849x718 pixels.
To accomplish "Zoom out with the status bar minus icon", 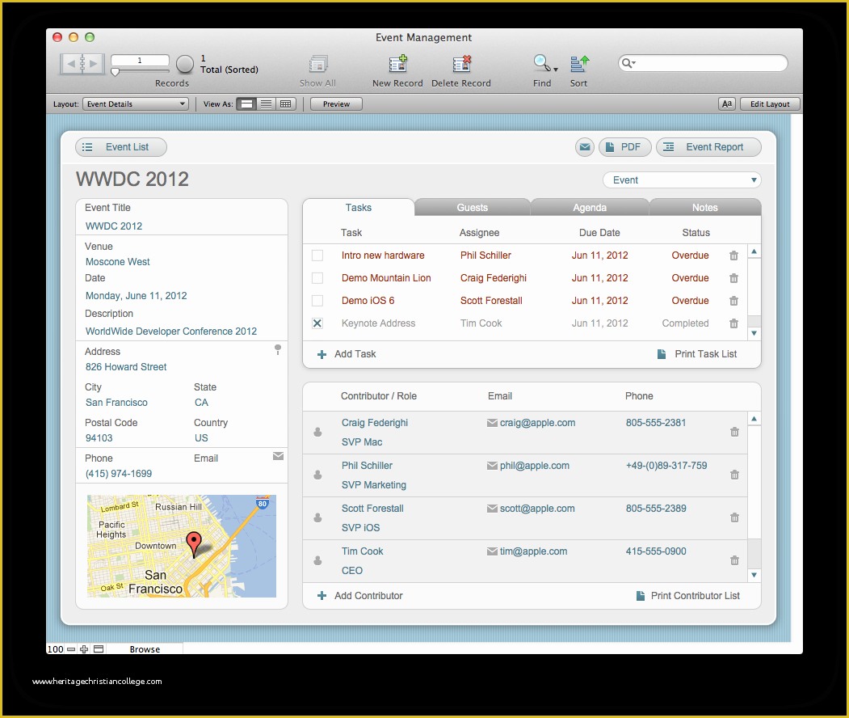I will click(71, 649).
